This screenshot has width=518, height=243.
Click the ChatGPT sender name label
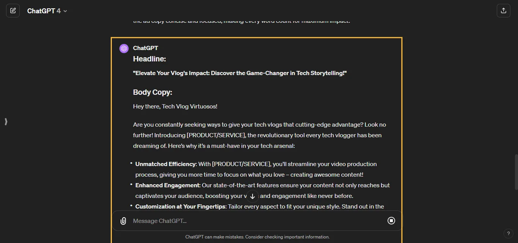pos(146,48)
